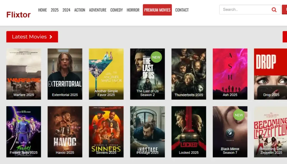Open the CONTACT menu item
This screenshot has height=164, width=287.
click(x=182, y=10)
